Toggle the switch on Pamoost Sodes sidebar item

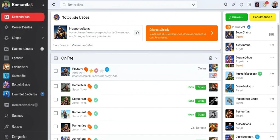tap(42, 49)
